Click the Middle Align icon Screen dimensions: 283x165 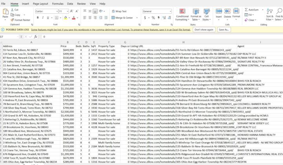click(x=90, y=11)
